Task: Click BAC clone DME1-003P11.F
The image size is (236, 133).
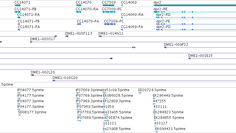Action: 79,34
